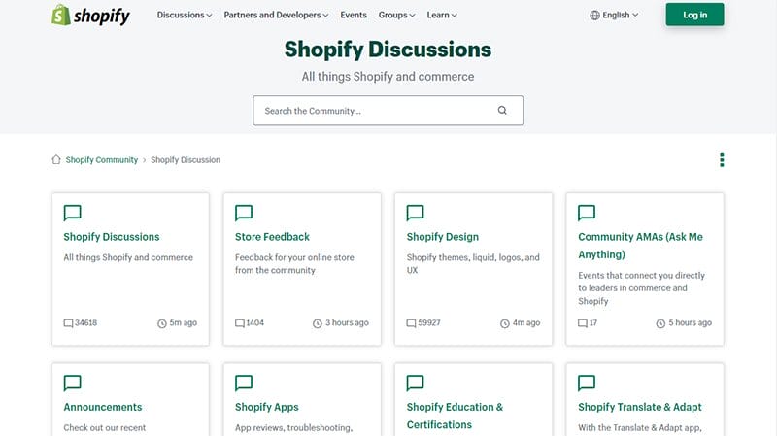Open Shopify Education & Certifications link
This screenshot has width=777, height=436.
(455, 416)
